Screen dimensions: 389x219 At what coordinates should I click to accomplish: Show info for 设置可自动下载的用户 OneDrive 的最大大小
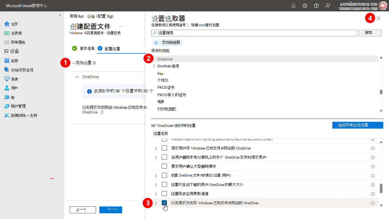point(372,185)
